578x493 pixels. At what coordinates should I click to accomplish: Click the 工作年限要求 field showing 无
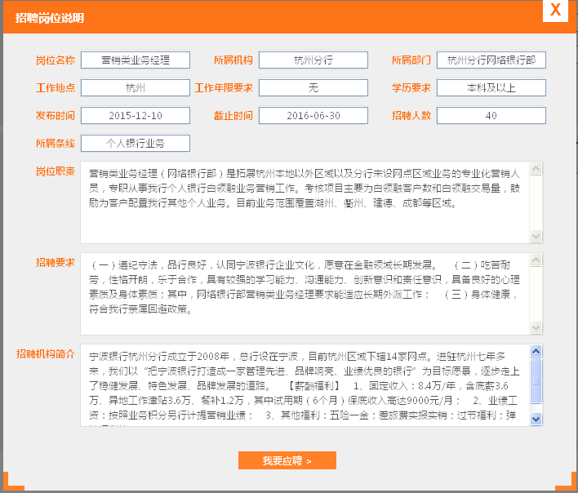pos(313,87)
